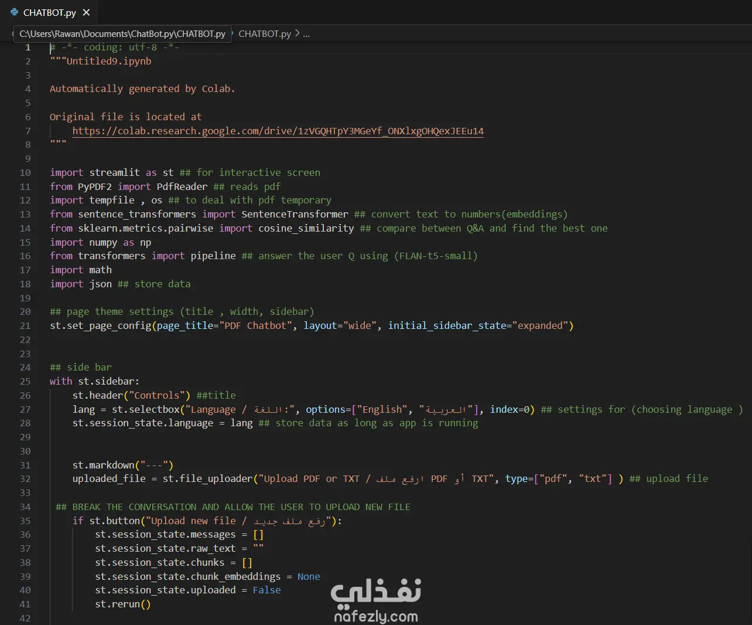752x625 pixels.
Task: Click the "st.rerun()" call
Action: click(x=123, y=604)
